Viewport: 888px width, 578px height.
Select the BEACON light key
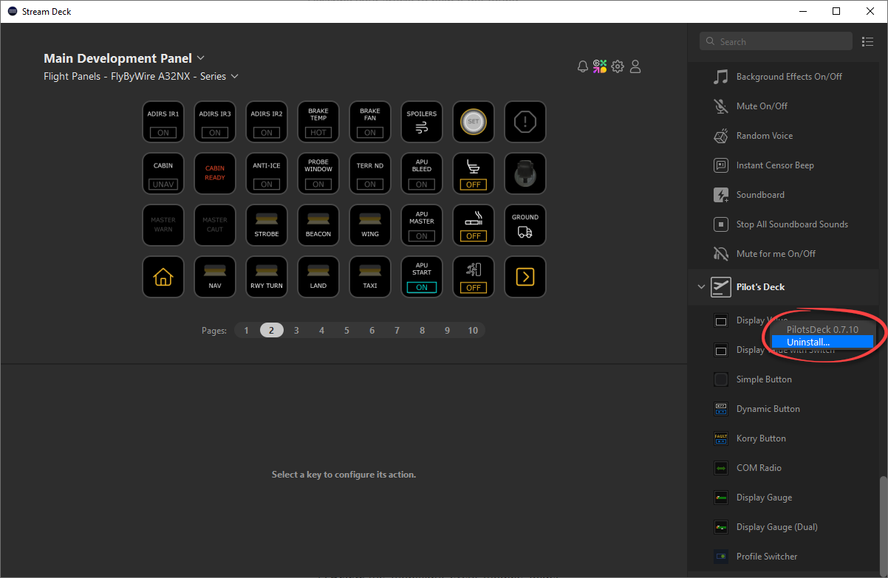(318, 225)
